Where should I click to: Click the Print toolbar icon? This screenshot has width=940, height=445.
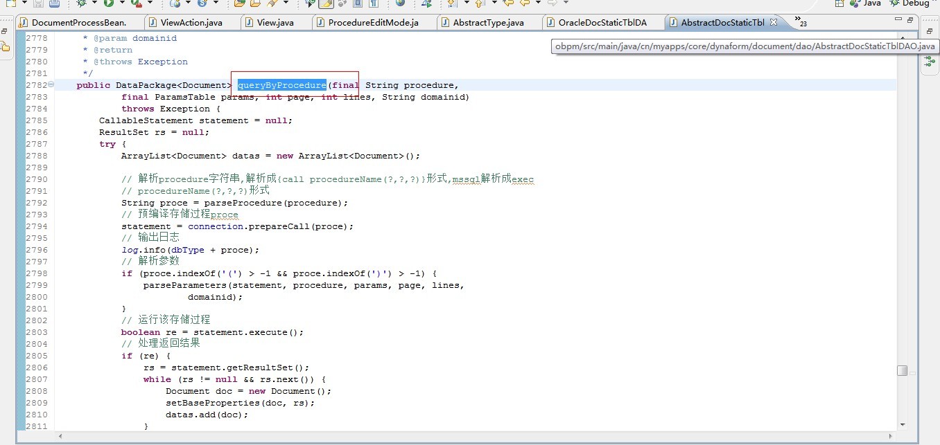[x=54, y=3]
